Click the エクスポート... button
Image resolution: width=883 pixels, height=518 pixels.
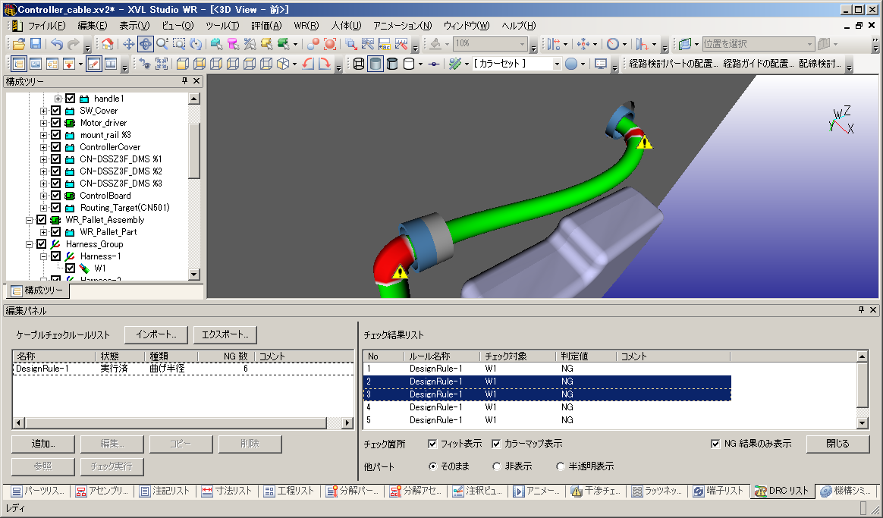225,334
